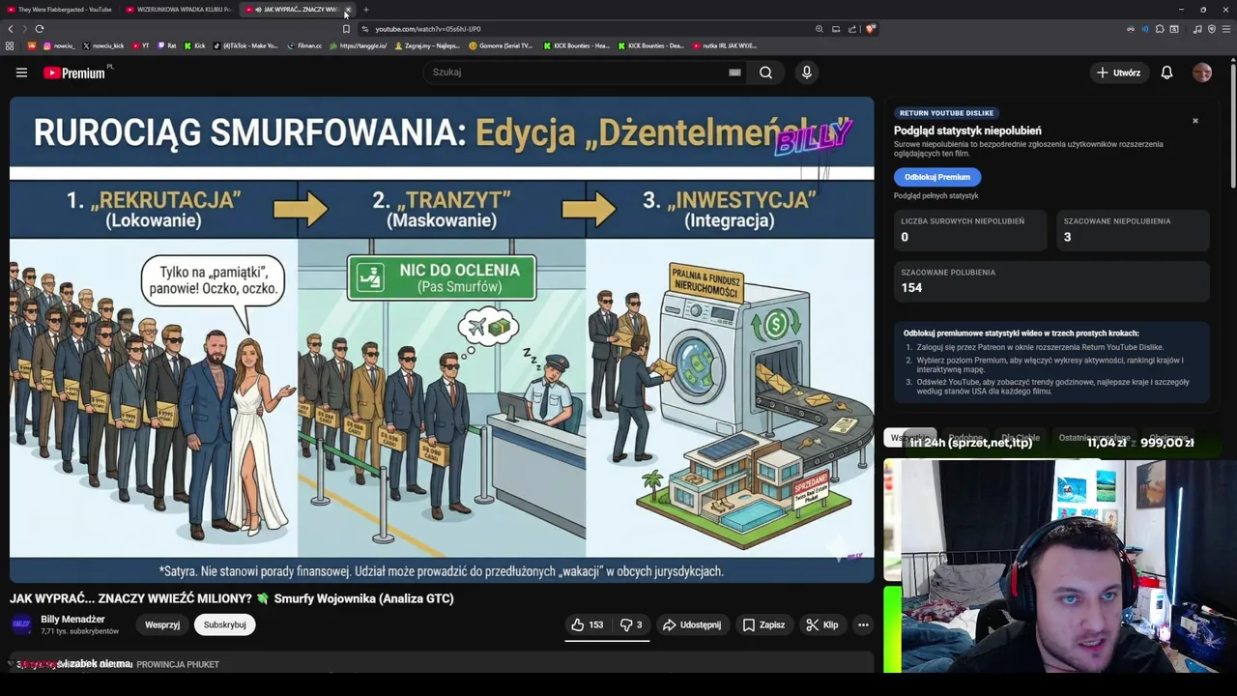This screenshot has width=1237, height=696.
Task: Open the browser main menu
Action: [1226, 29]
